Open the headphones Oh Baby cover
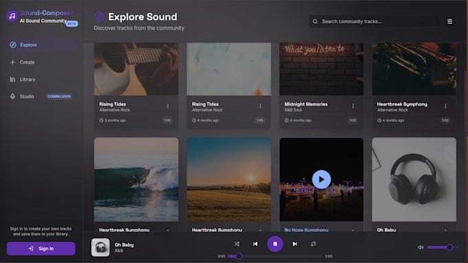The height and width of the screenshot is (263, 468). point(414,179)
